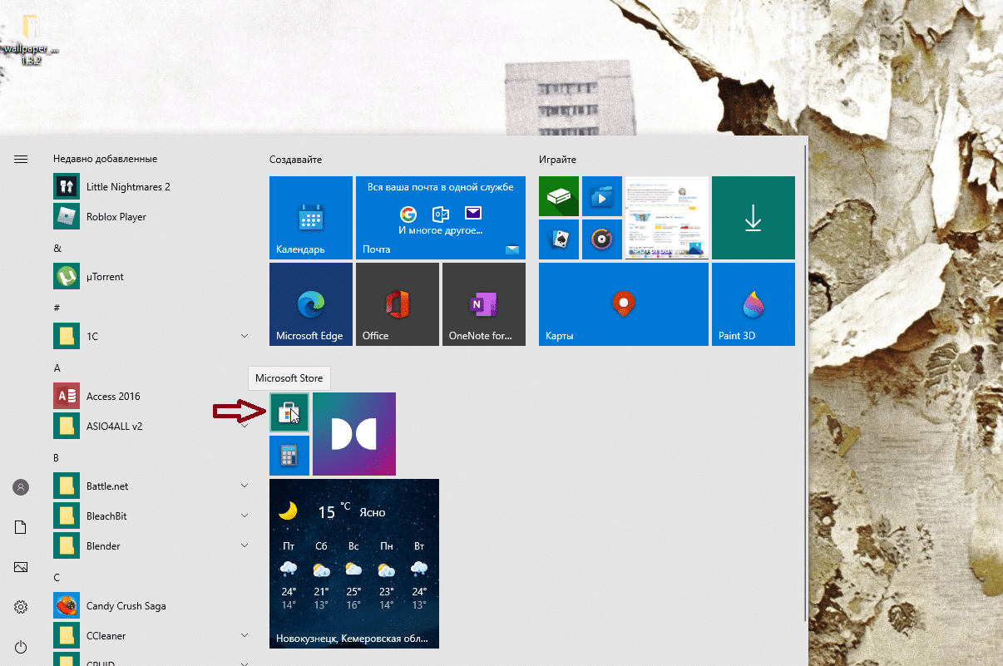Open the Dolby Access tile

click(354, 434)
